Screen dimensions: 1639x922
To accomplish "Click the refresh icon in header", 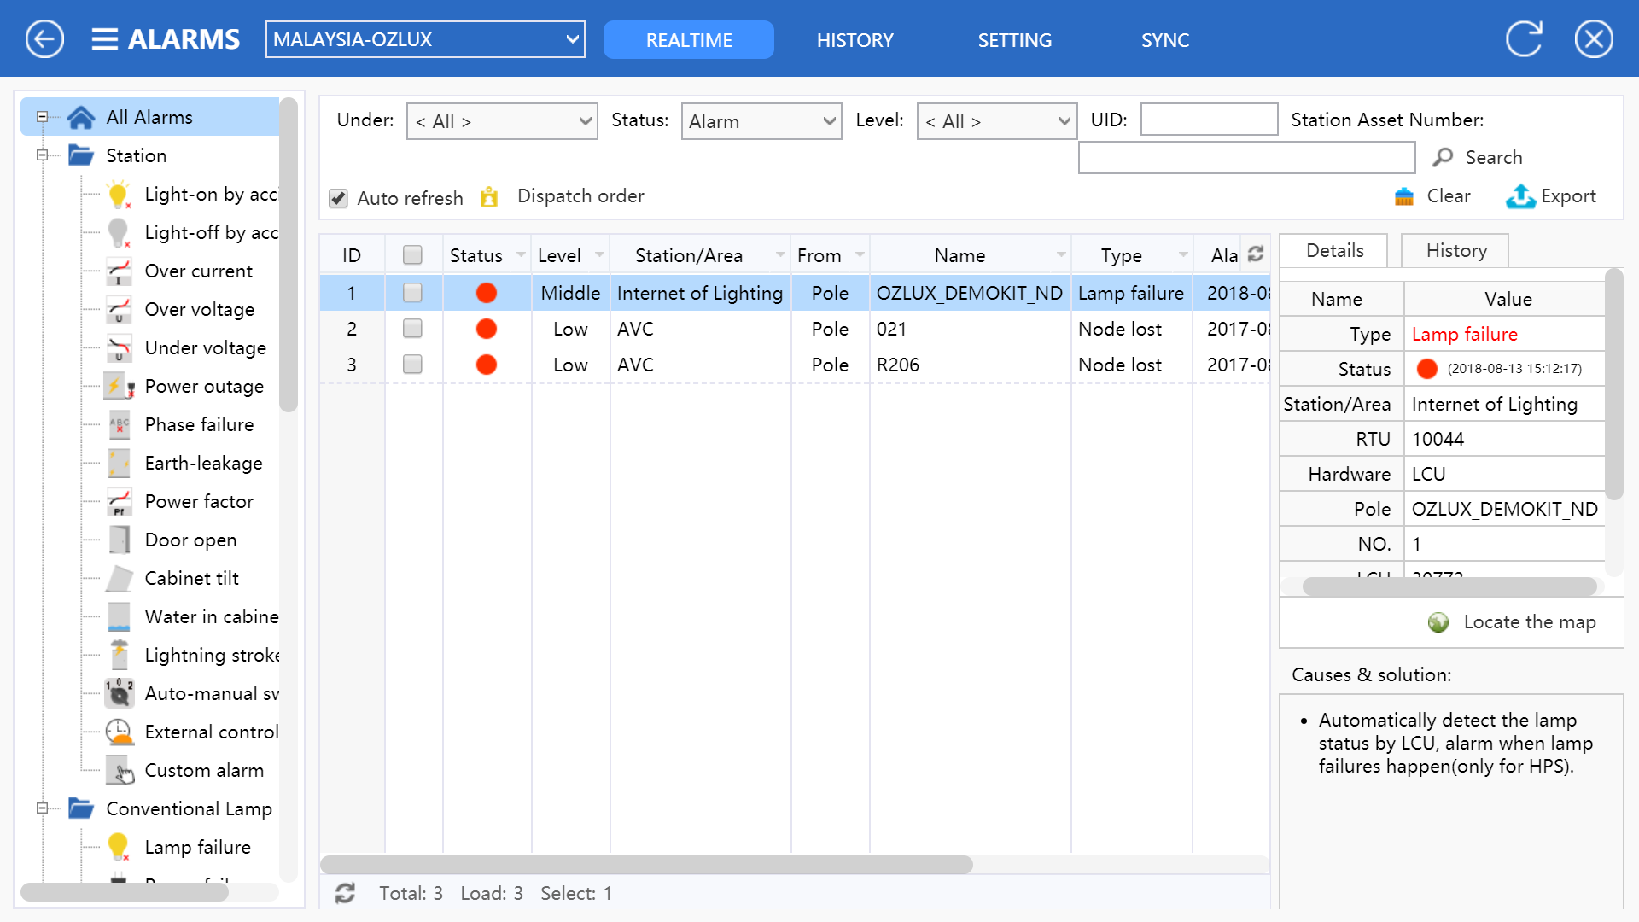I will [1524, 39].
